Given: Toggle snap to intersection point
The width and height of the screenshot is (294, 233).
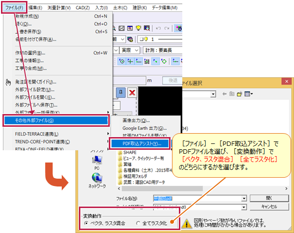Looking at the screenshot, I should pos(130,61).
